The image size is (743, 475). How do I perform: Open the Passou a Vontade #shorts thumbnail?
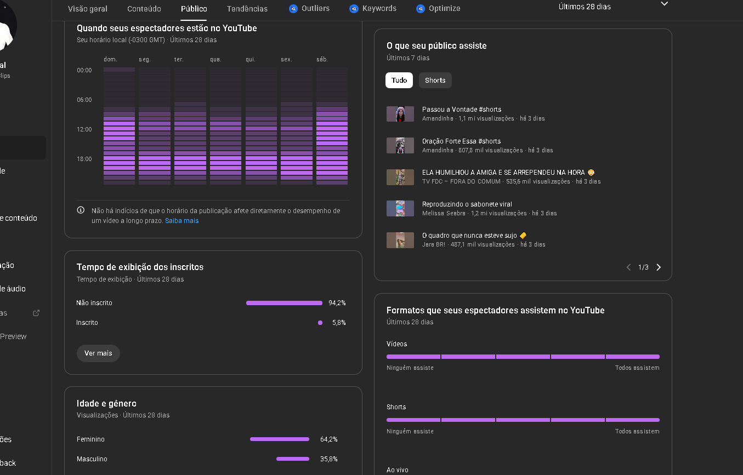tap(400, 114)
